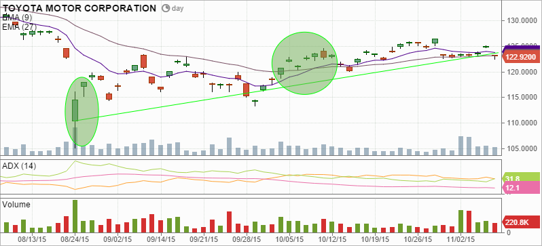
Task: Click the 110.0000 price axis label
Action: pos(521,123)
